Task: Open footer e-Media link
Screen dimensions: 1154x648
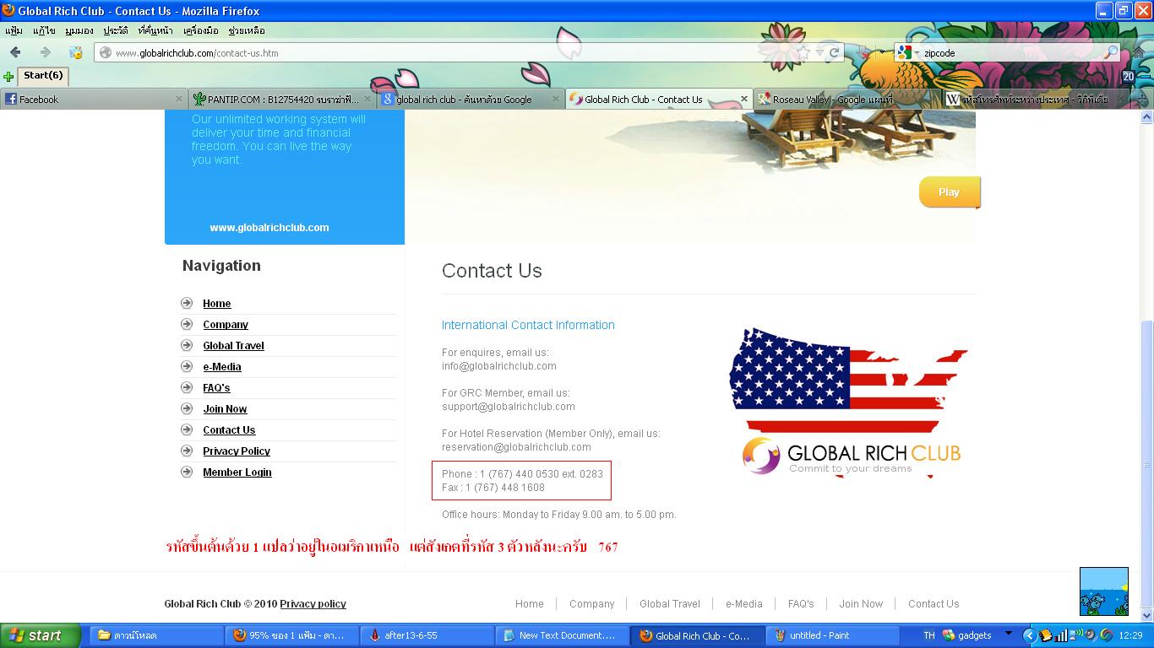Action: coord(744,604)
